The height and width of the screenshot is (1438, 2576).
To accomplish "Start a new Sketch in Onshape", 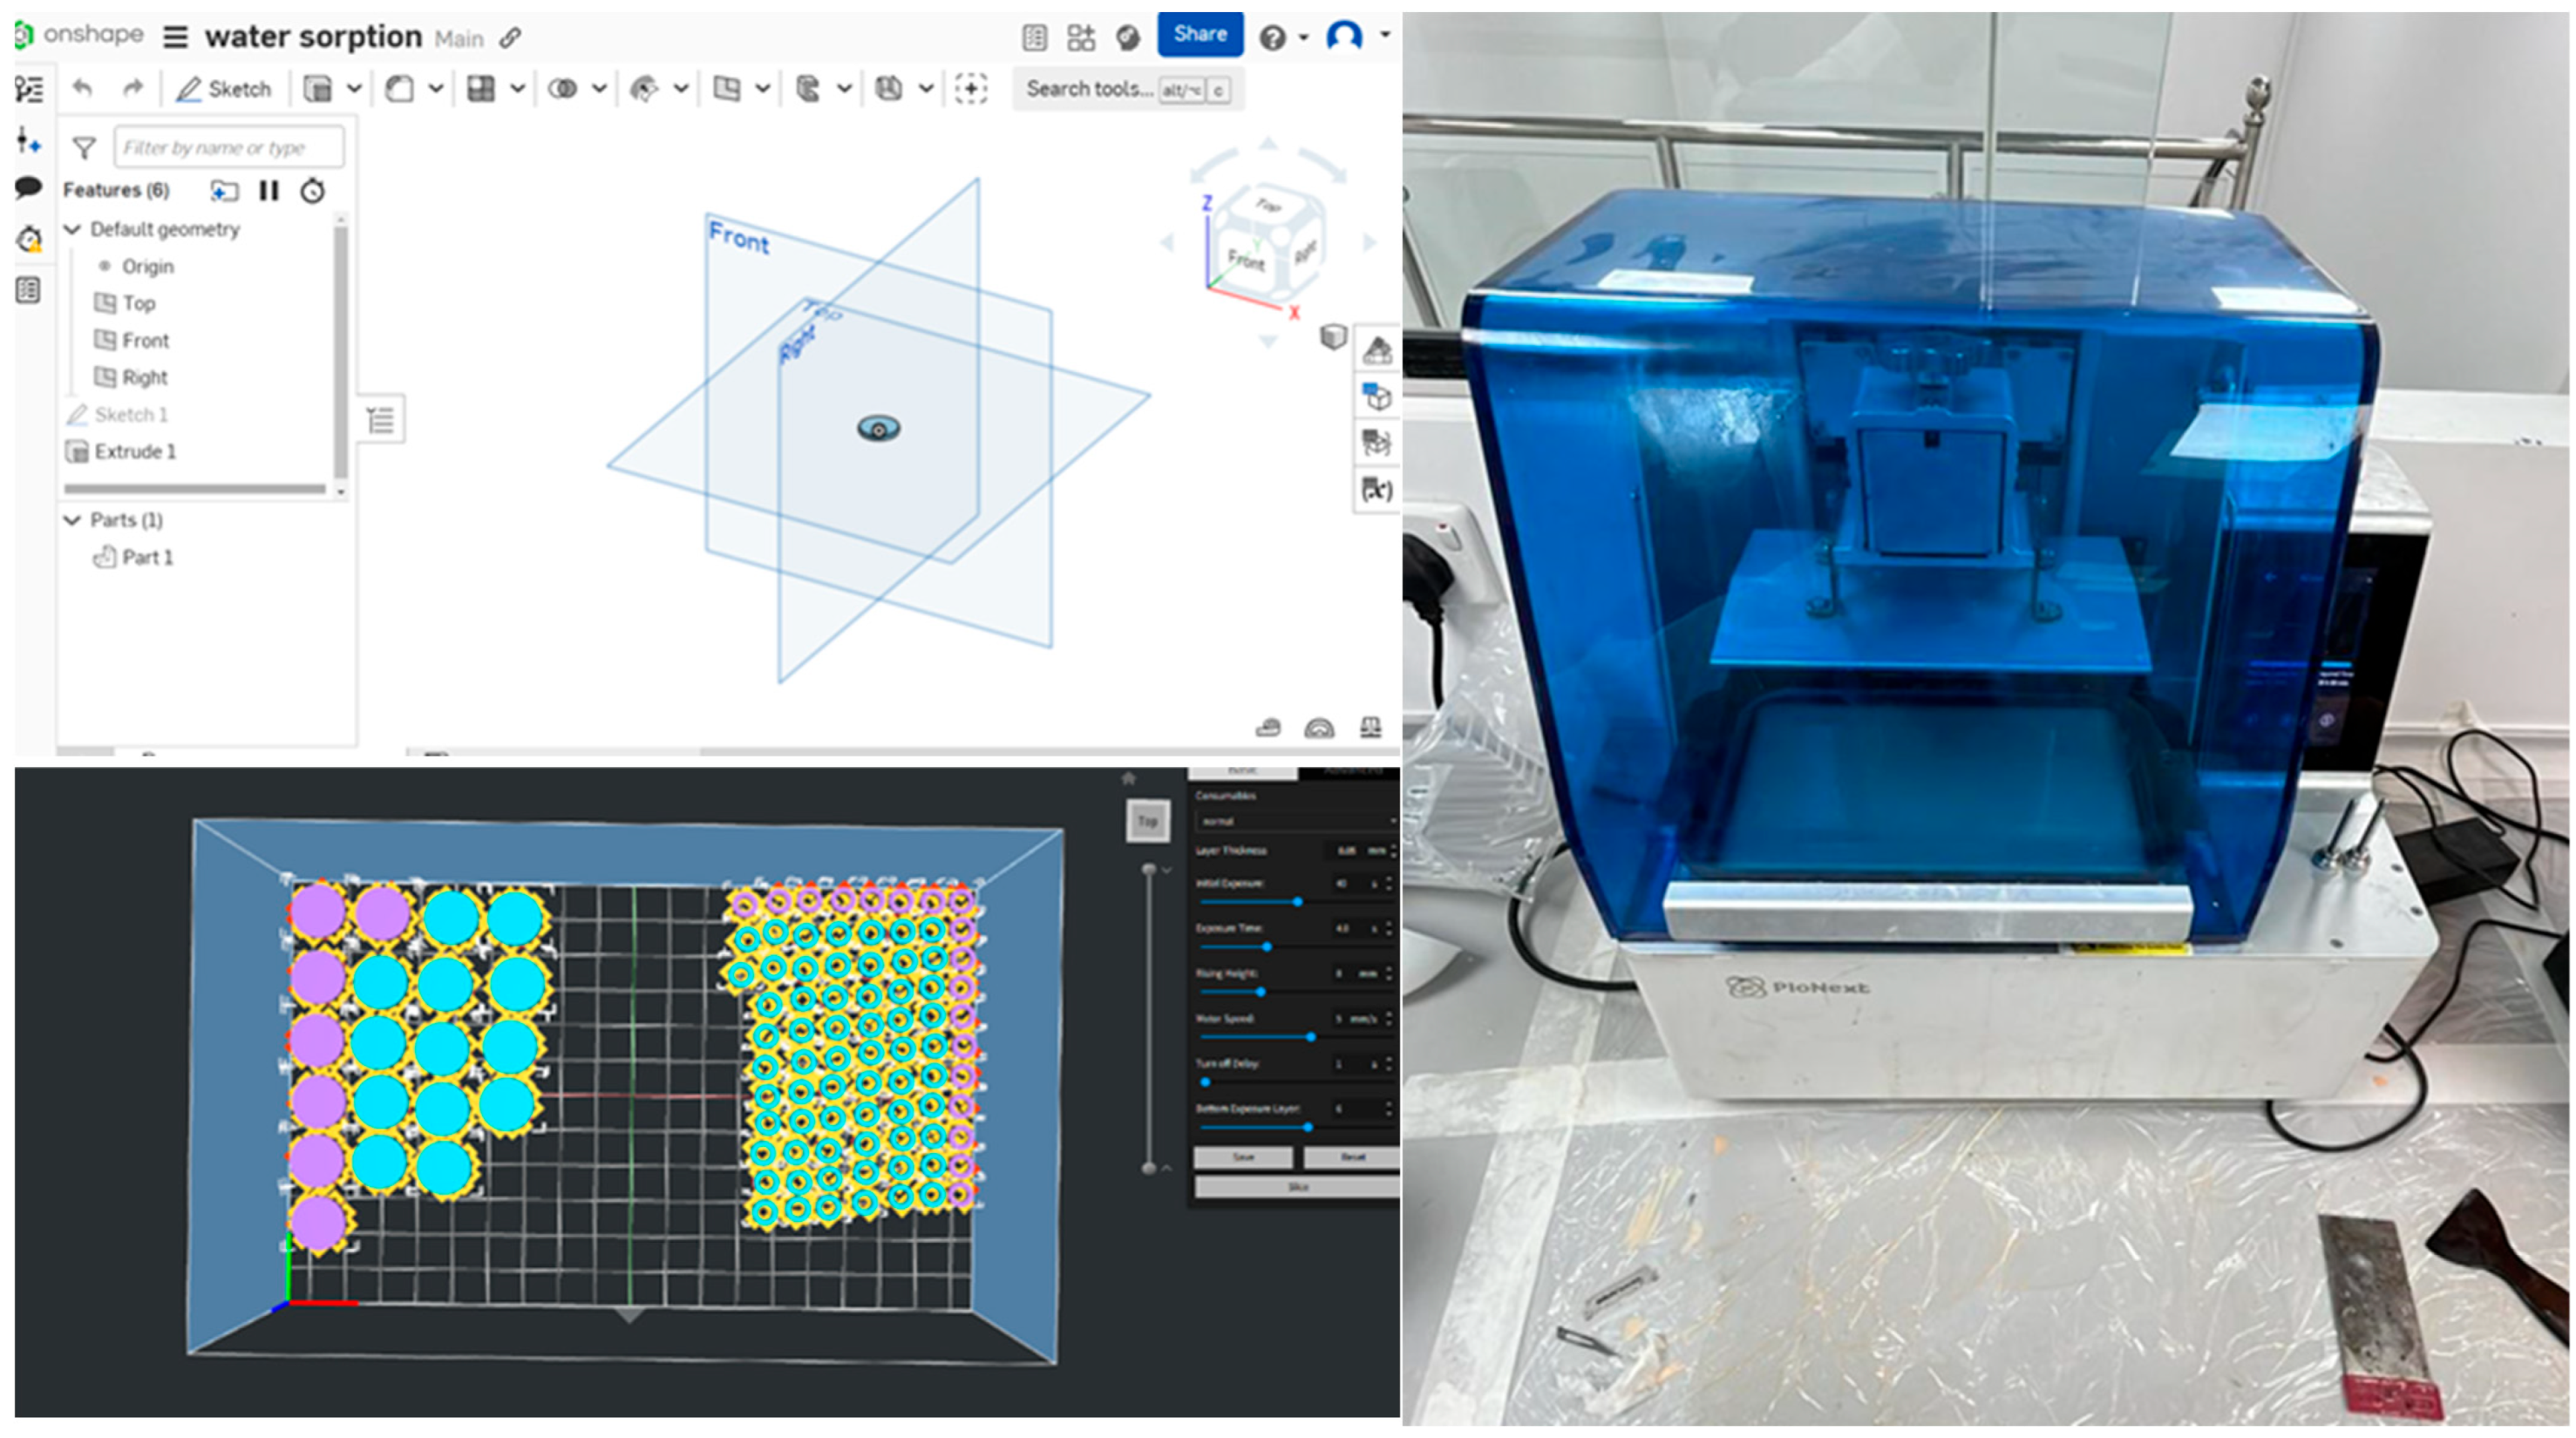I will coord(224,89).
